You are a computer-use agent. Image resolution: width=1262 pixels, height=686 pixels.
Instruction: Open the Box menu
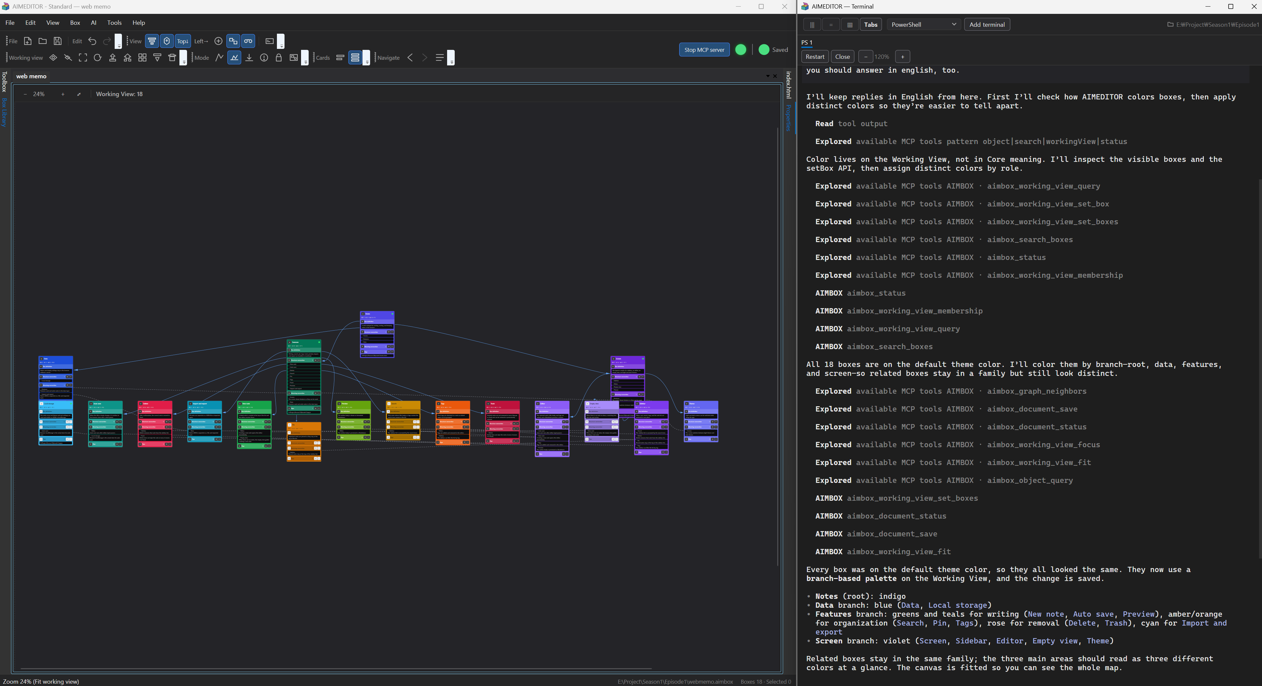coord(75,22)
